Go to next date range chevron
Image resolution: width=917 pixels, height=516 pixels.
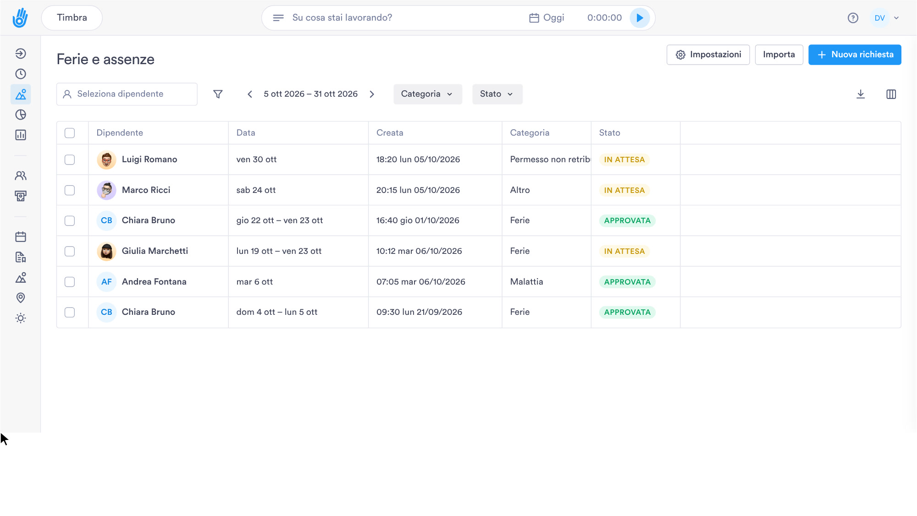click(372, 94)
